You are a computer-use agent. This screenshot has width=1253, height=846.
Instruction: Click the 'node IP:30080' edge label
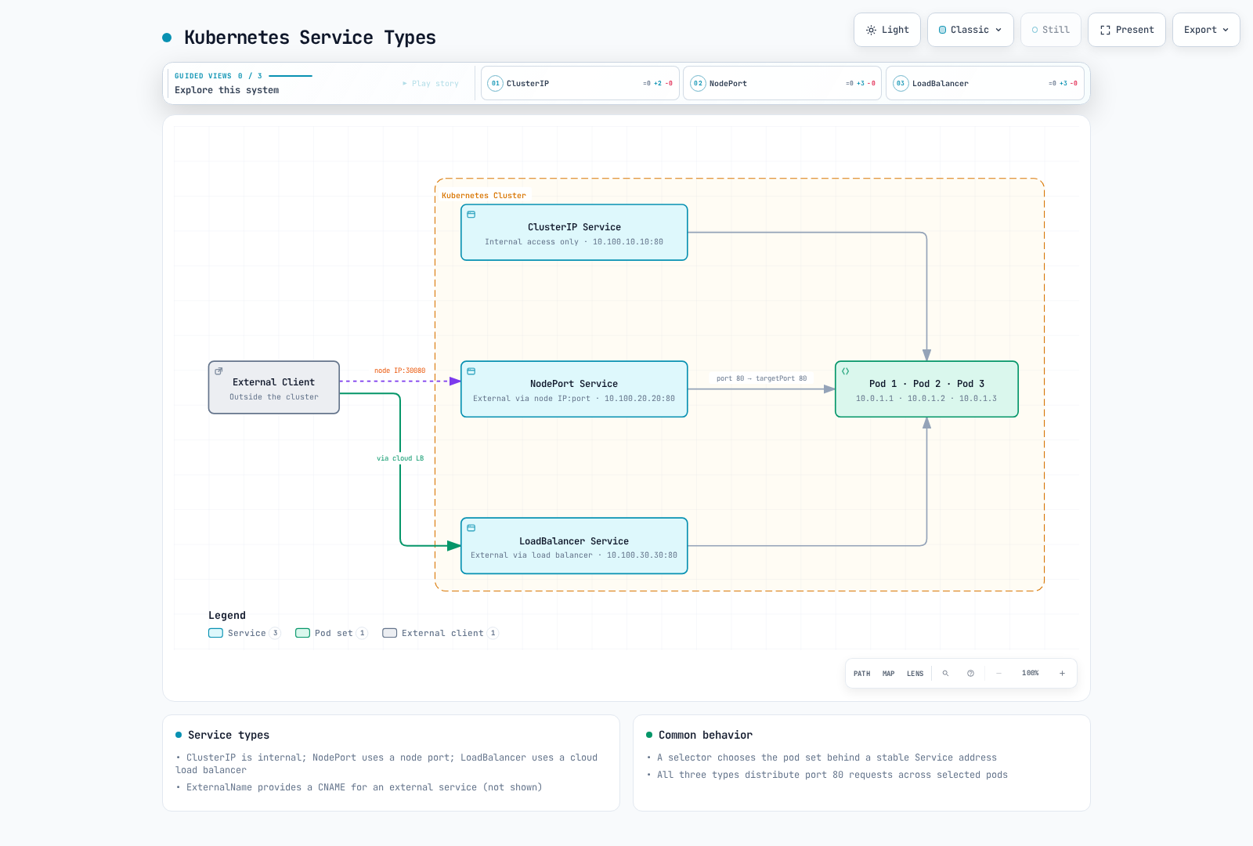399,371
